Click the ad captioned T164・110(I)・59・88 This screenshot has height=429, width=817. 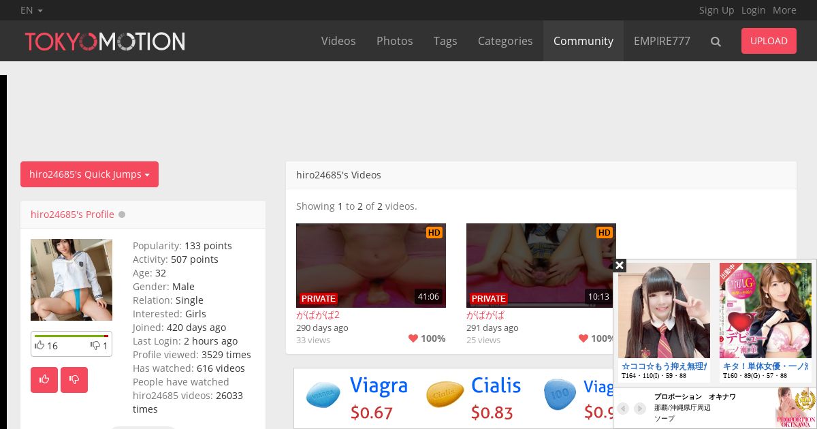664,321
